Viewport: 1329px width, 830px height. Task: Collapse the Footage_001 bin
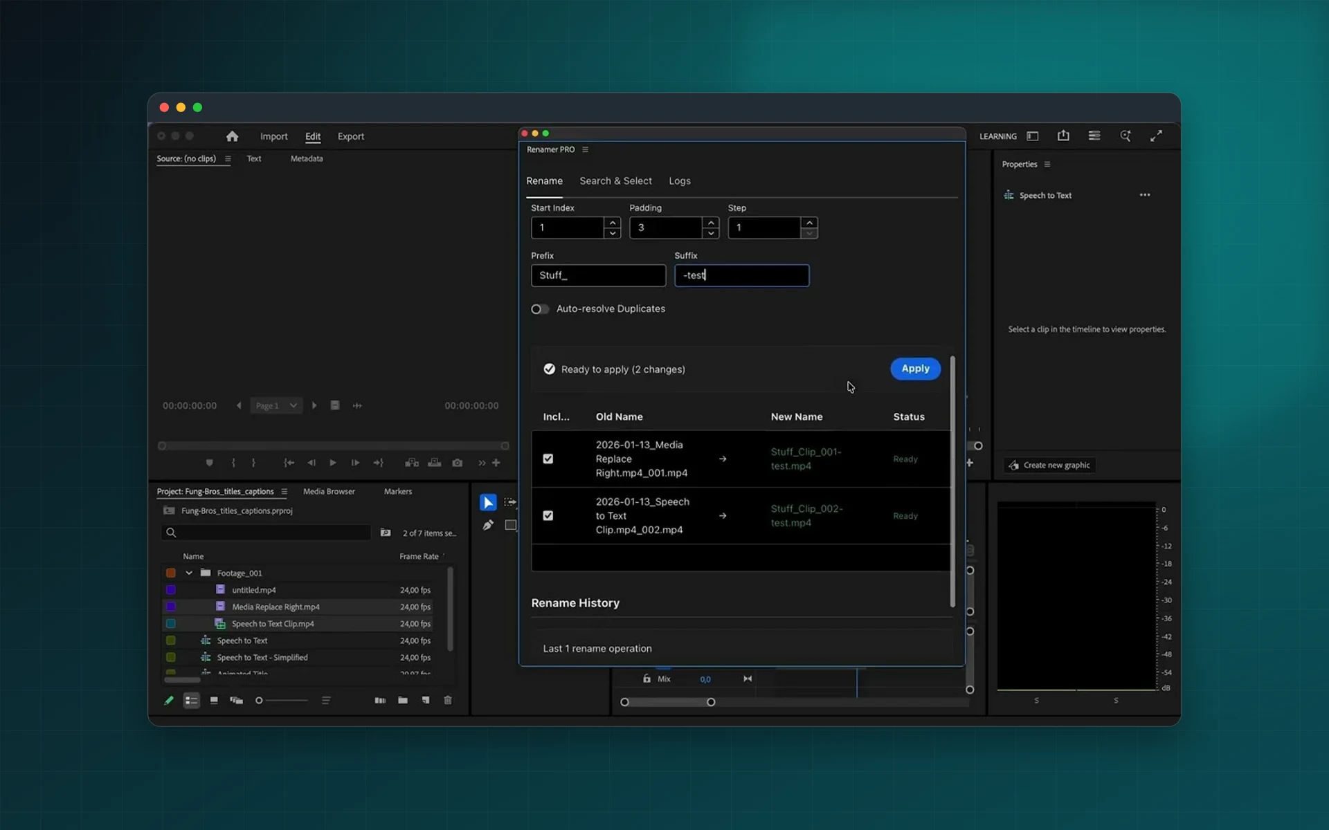coord(189,573)
